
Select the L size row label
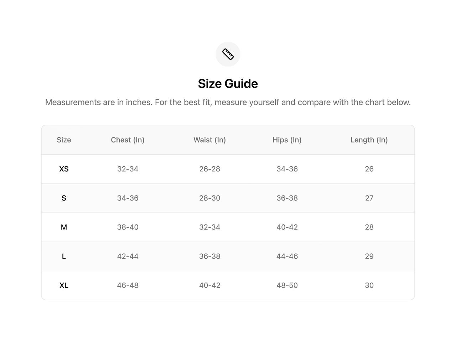[x=64, y=256]
